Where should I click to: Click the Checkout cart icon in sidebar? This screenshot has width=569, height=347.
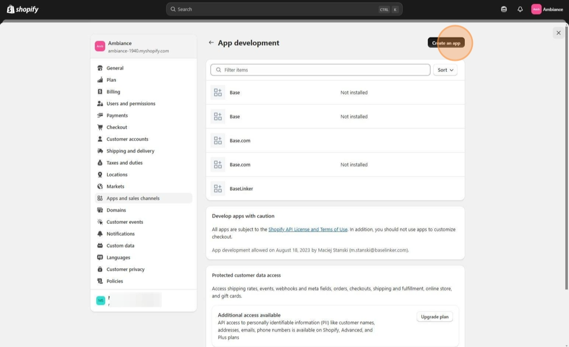pos(100,127)
